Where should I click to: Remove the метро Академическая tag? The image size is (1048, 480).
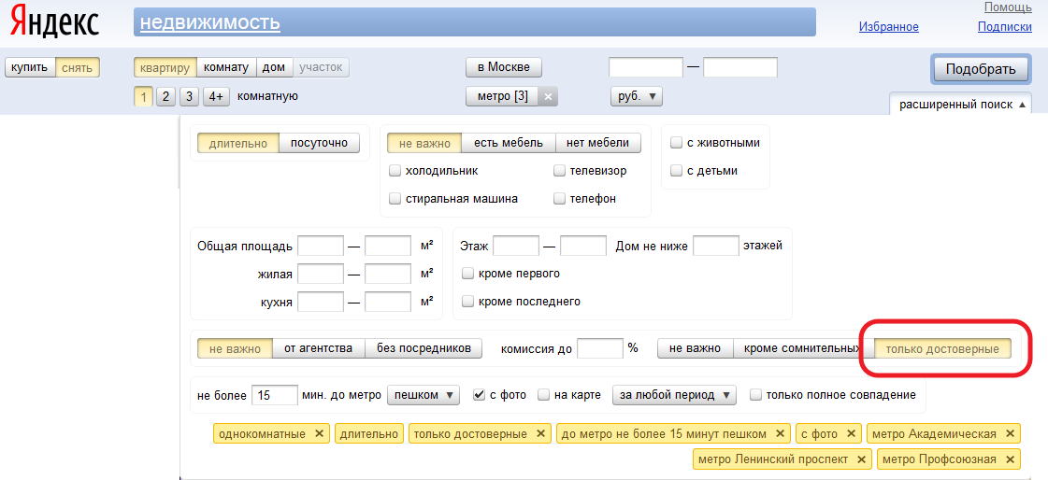[1010, 434]
